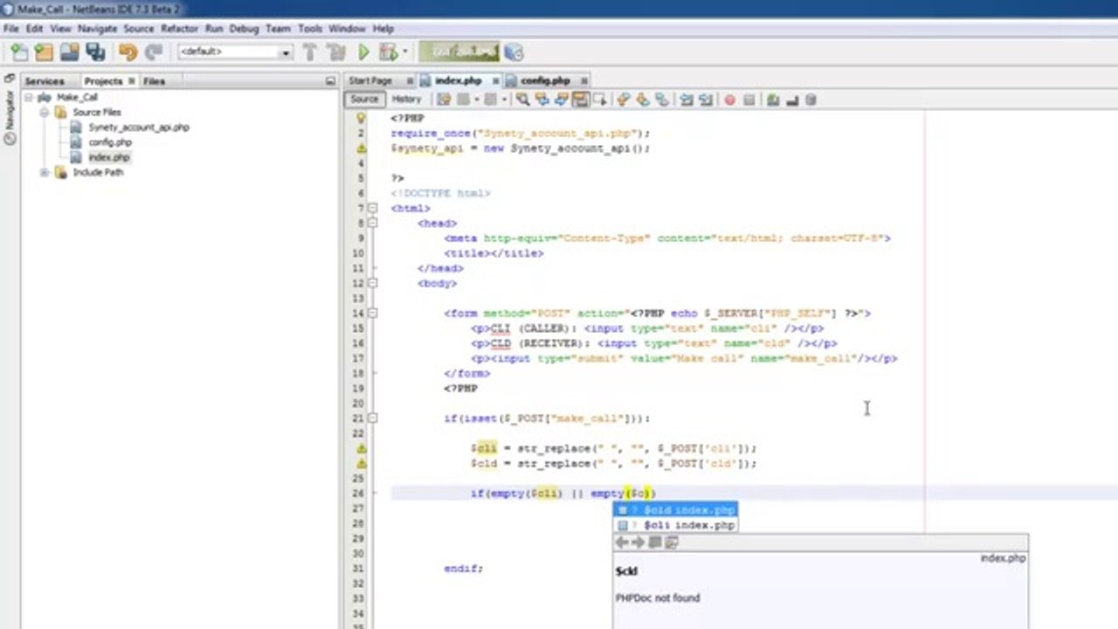Image resolution: width=1118 pixels, height=629 pixels.
Task: Click the Clean and Build icon
Action: coord(336,52)
